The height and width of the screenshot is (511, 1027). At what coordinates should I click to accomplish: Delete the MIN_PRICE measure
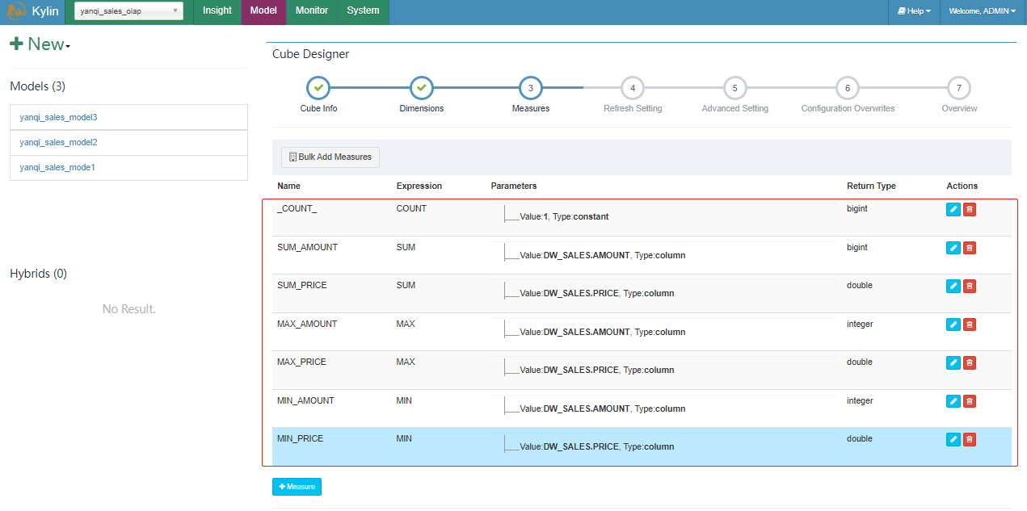[x=970, y=439]
